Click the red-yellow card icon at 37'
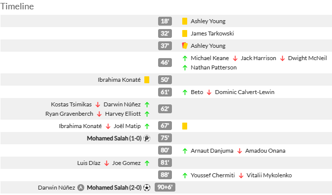 pyautogui.click(x=185, y=45)
